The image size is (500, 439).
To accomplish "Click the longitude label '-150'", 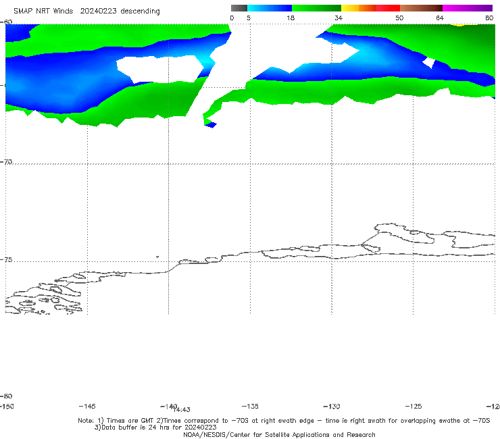I will (6, 406).
